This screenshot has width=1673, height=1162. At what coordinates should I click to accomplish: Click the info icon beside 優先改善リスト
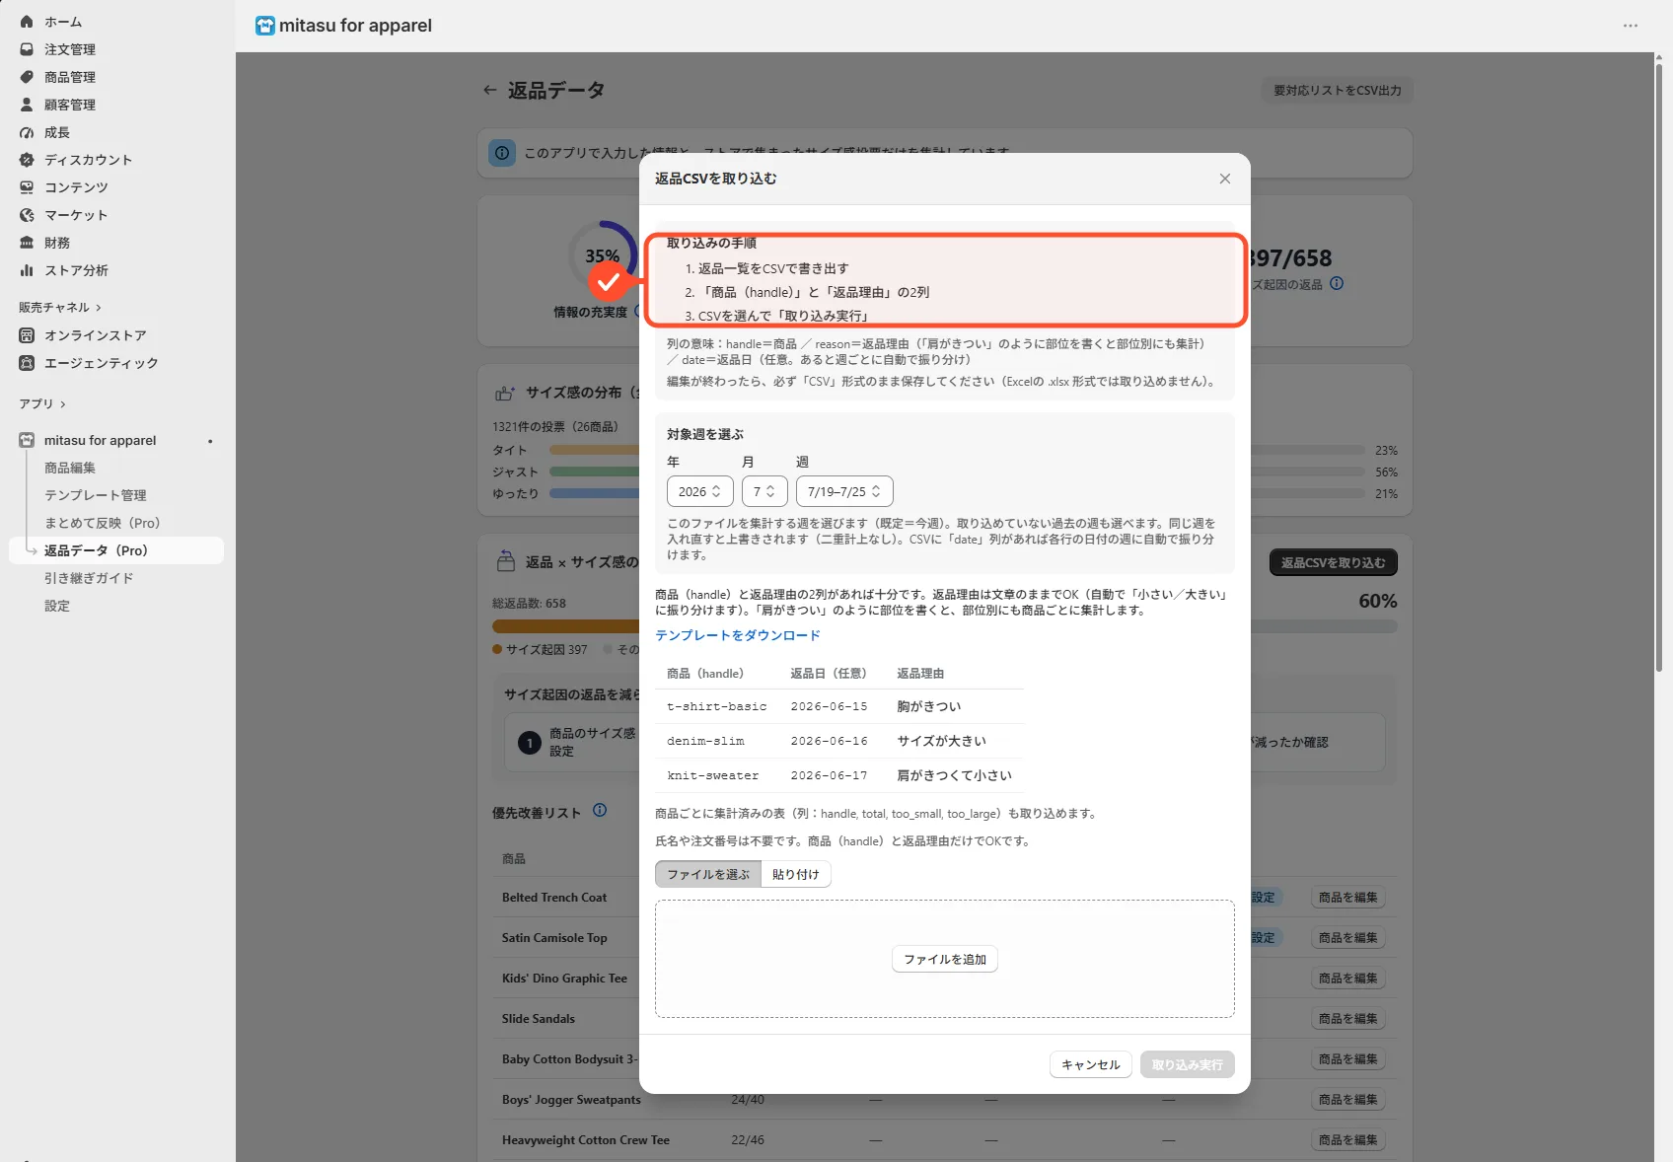tap(600, 811)
